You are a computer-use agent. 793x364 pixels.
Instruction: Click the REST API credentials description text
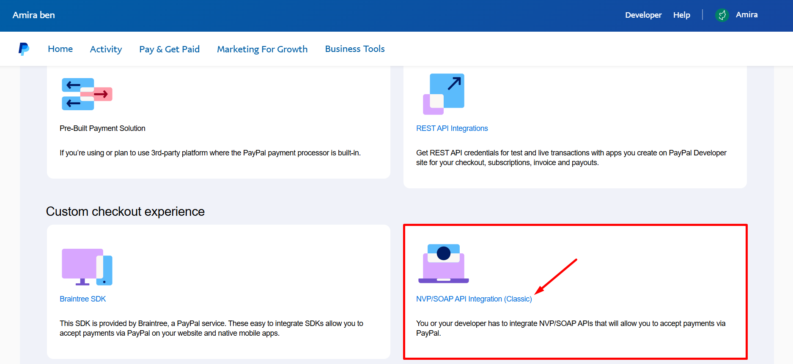pos(571,158)
